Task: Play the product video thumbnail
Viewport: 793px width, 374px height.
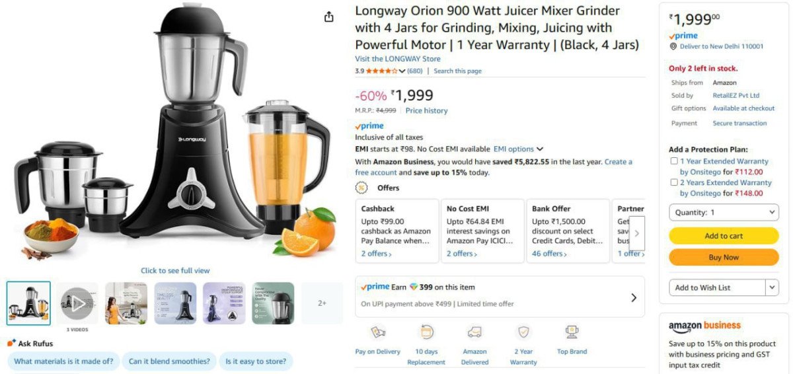Action: point(77,303)
